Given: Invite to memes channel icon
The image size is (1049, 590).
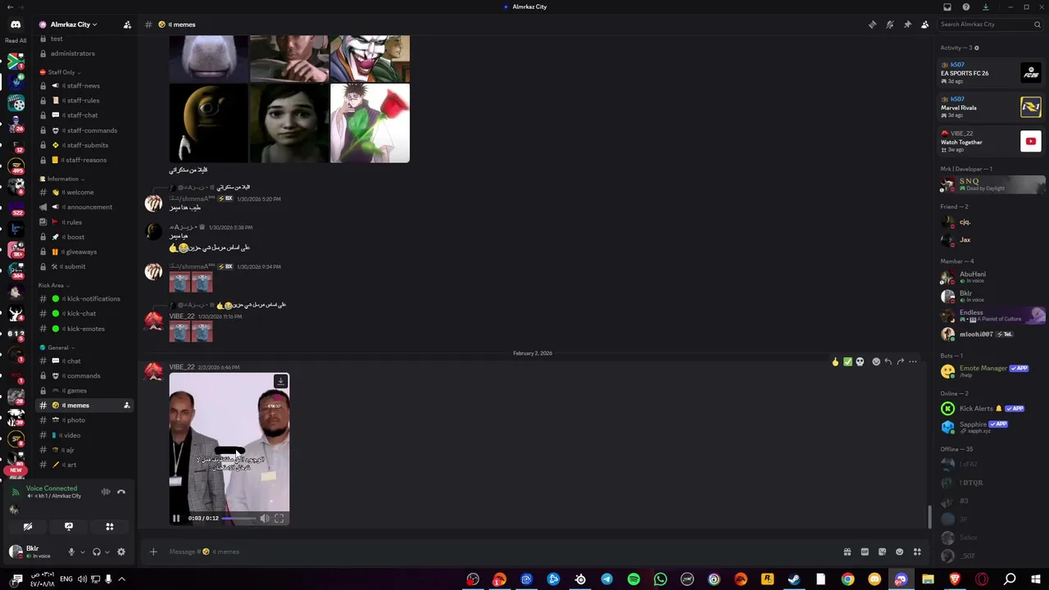Looking at the screenshot, I should point(126,406).
